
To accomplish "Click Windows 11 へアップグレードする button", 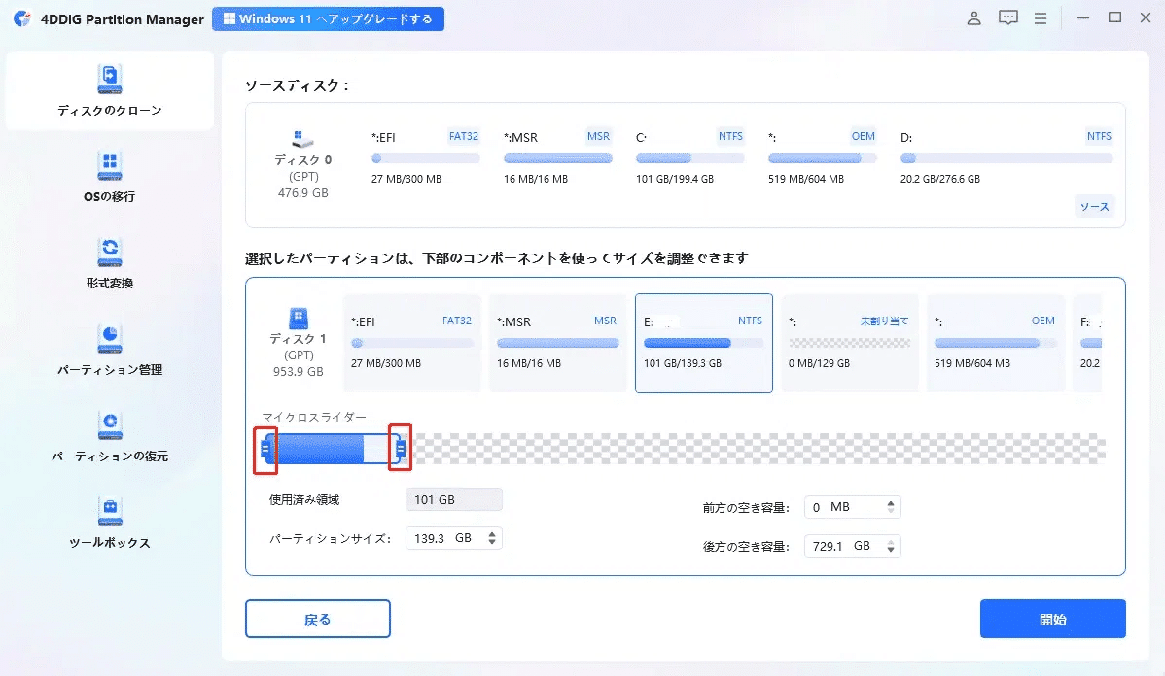I will (x=328, y=18).
